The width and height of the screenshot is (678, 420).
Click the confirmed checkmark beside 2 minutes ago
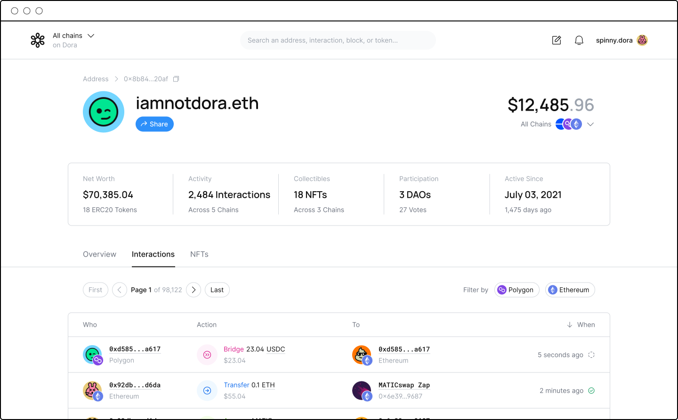coord(591,391)
